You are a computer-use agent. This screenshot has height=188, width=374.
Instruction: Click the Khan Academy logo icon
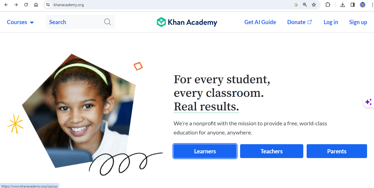161,22
